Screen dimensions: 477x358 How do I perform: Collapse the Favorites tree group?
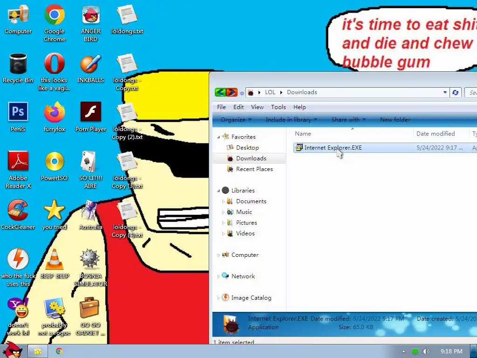[x=218, y=138]
